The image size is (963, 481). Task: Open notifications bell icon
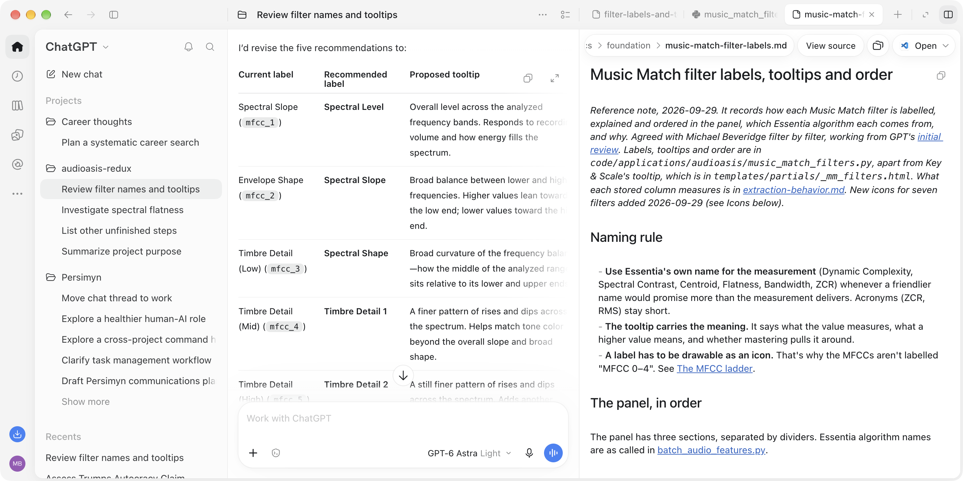188,47
